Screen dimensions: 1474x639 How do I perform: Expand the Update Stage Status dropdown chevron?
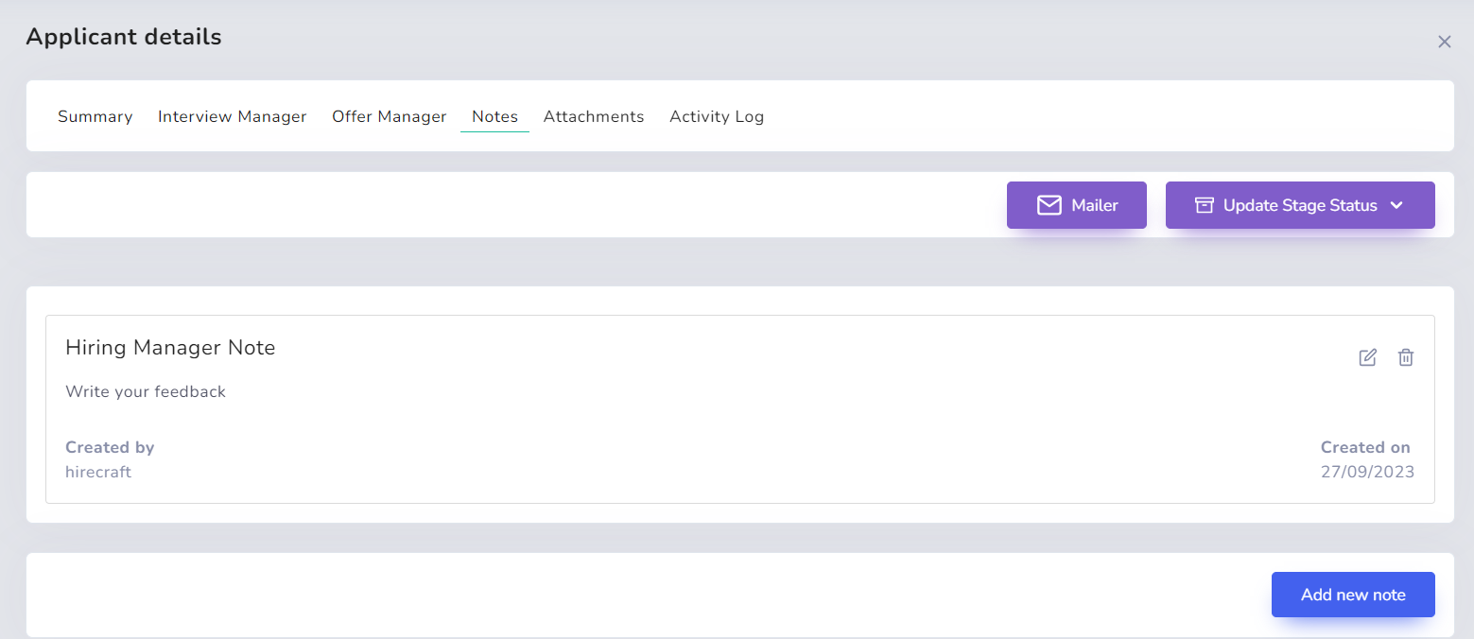pyautogui.click(x=1397, y=205)
